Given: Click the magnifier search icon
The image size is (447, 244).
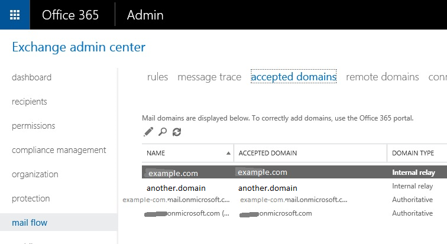Looking at the screenshot, I should coord(162,132).
